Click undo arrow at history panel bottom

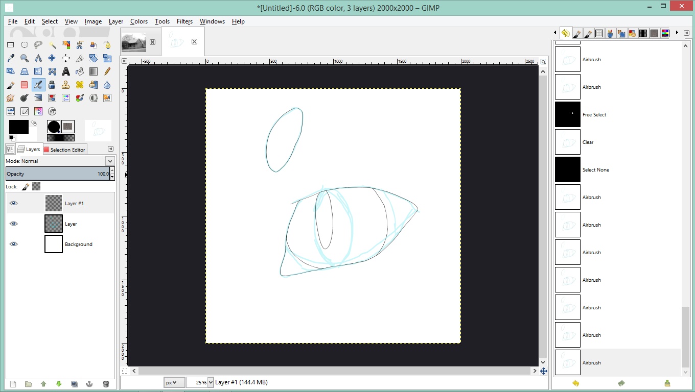click(x=576, y=383)
